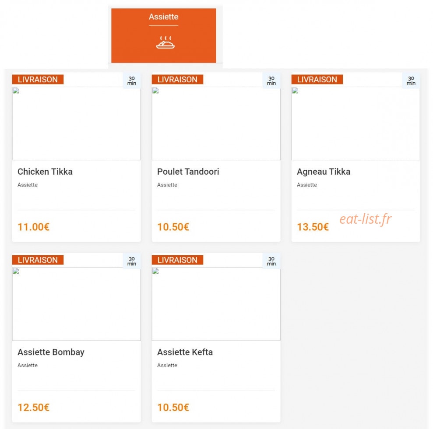Click the steaming plate icon
This screenshot has height=429, width=433.
pos(165,42)
